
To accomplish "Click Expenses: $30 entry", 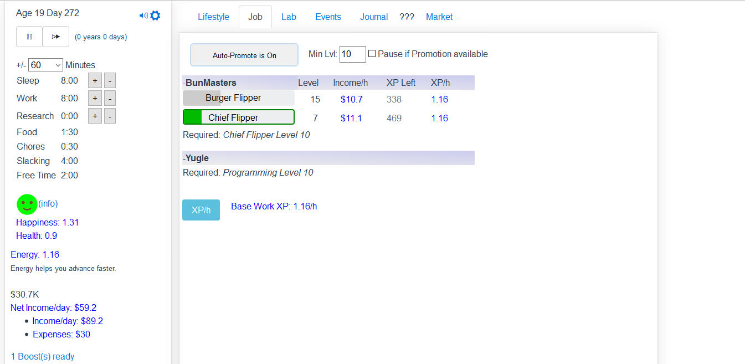I will coord(61,334).
